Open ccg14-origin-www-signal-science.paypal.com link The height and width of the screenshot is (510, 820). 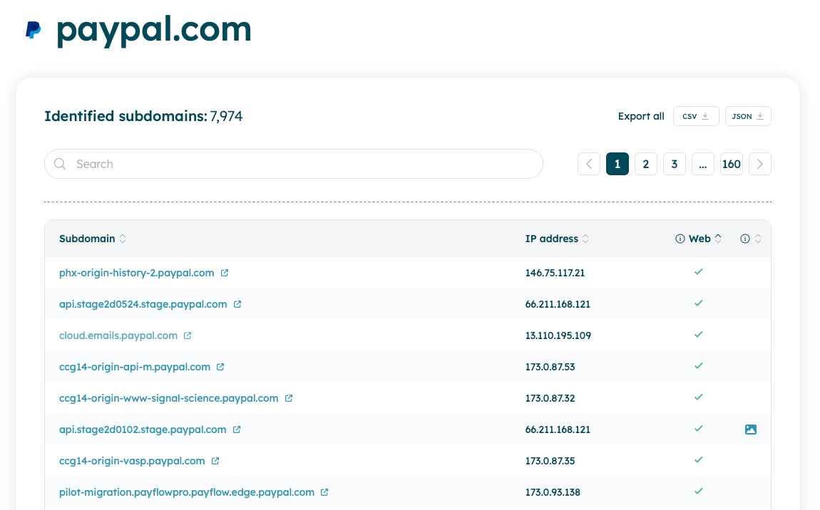pyautogui.click(x=168, y=398)
